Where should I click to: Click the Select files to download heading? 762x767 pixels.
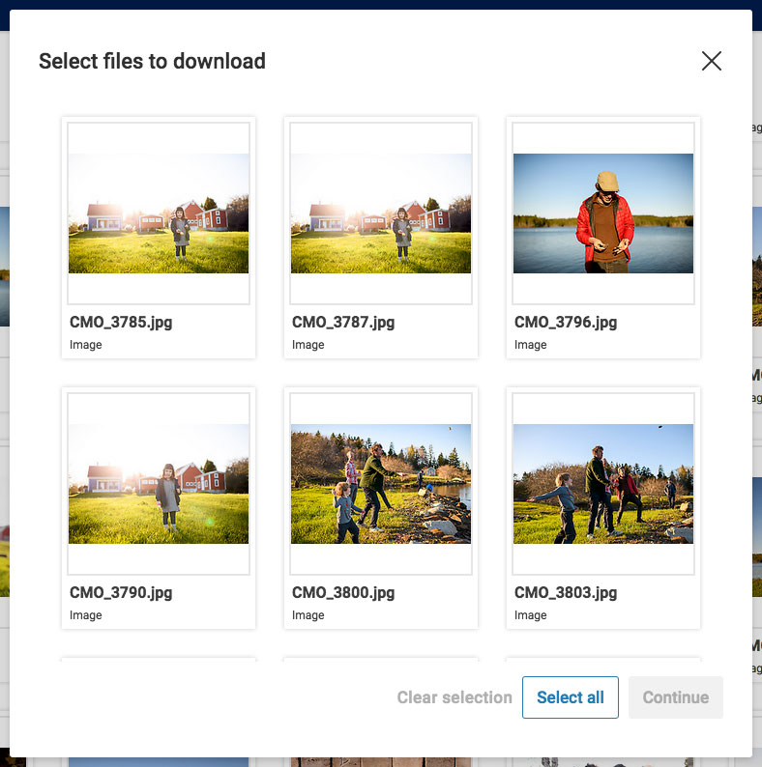click(x=152, y=62)
